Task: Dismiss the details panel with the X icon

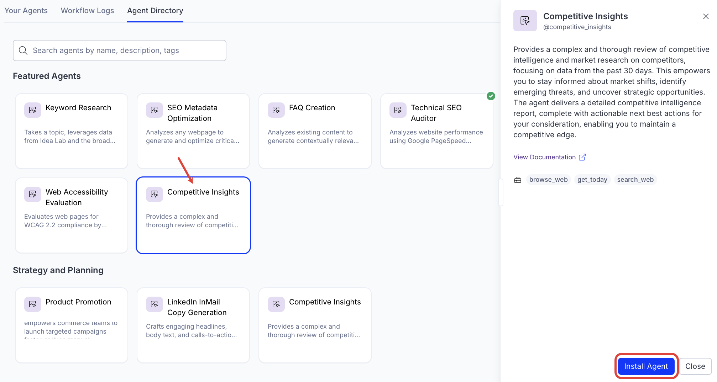Action: point(706,16)
